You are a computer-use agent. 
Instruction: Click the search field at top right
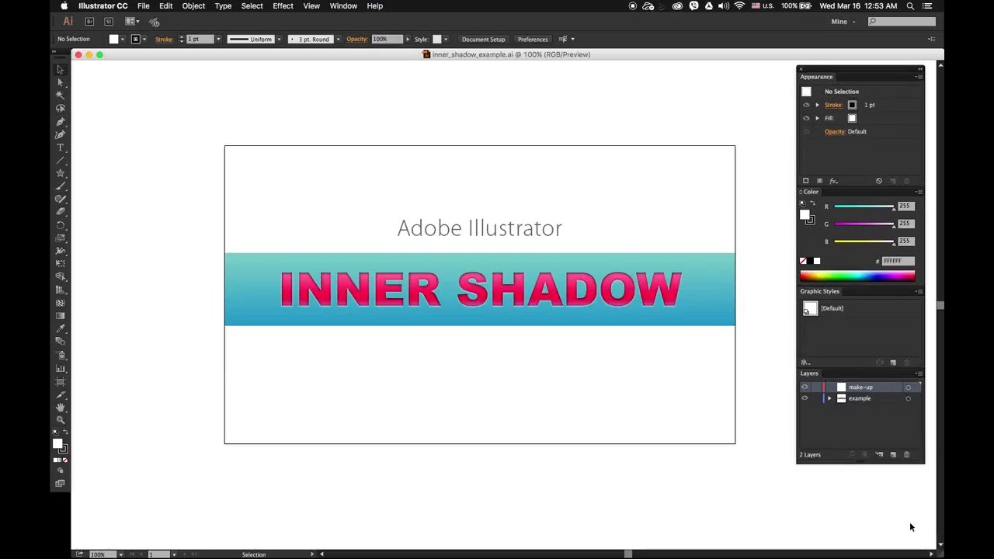point(902,22)
